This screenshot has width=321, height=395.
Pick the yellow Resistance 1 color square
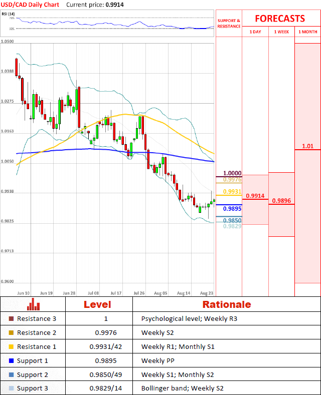(x=12, y=347)
